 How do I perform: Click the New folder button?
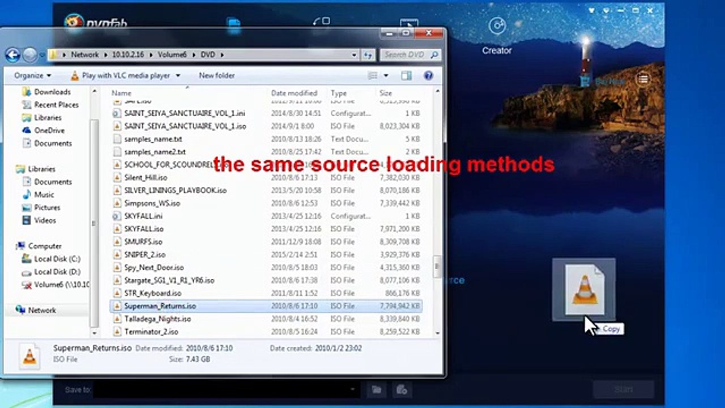(216, 75)
